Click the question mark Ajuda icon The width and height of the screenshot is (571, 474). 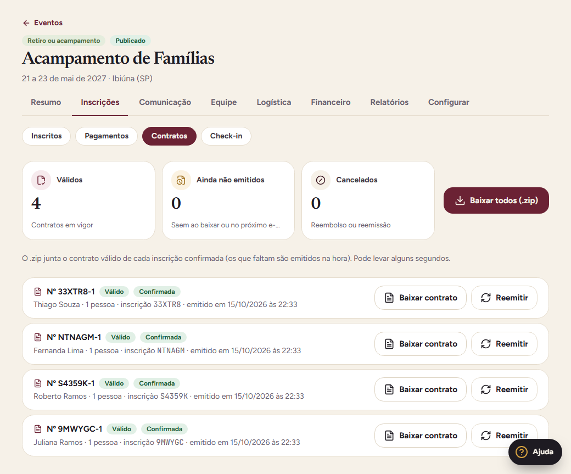click(522, 452)
